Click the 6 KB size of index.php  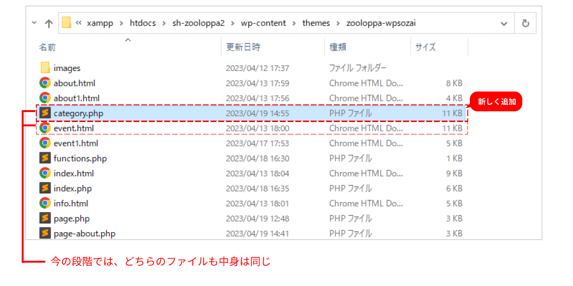(x=454, y=188)
